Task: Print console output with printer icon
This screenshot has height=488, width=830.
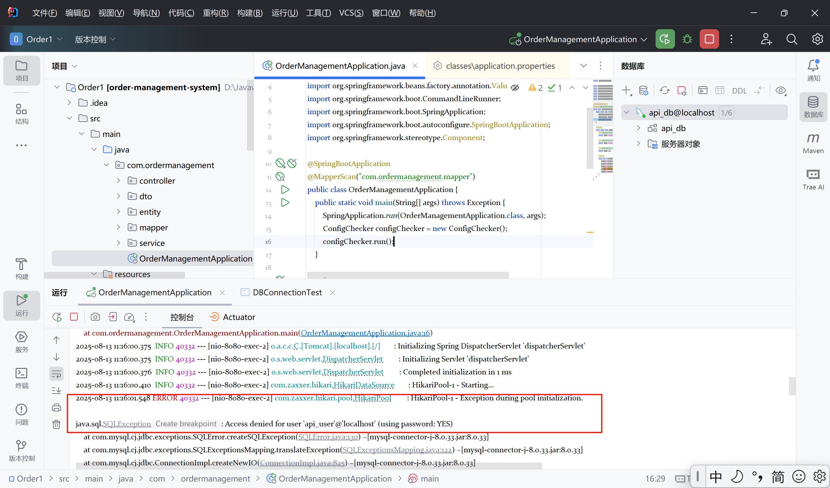Action: point(56,408)
